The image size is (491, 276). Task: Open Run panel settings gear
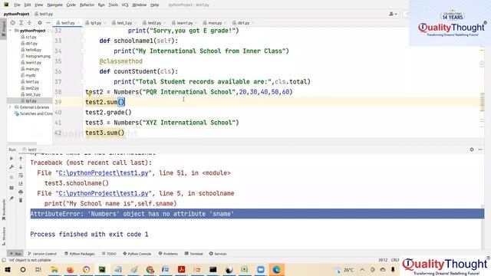tap(472, 149)
